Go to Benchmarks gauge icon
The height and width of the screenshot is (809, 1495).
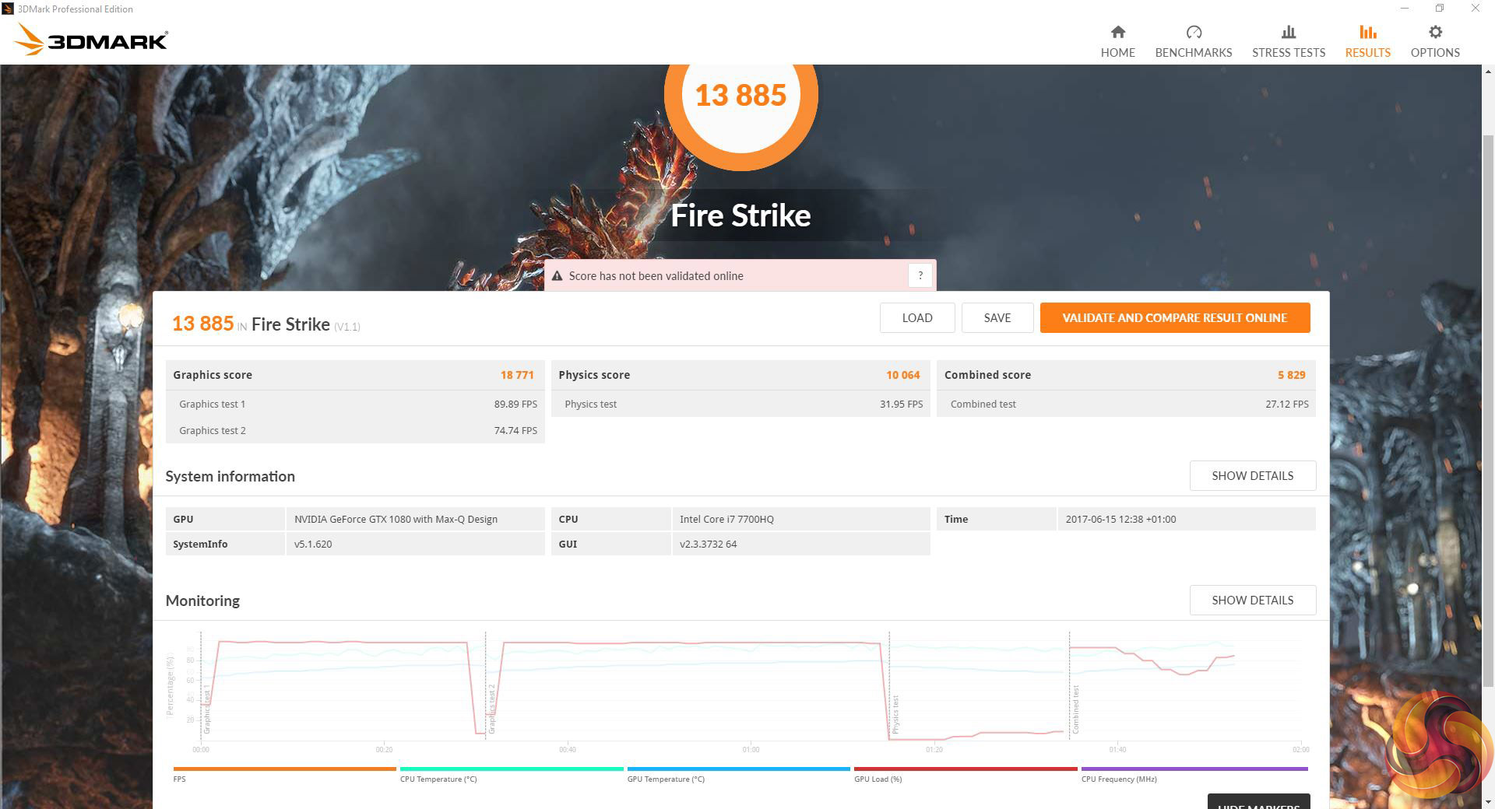pyautogui.click(x=1194, y=32)
